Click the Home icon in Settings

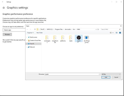(x=4, y=8)
